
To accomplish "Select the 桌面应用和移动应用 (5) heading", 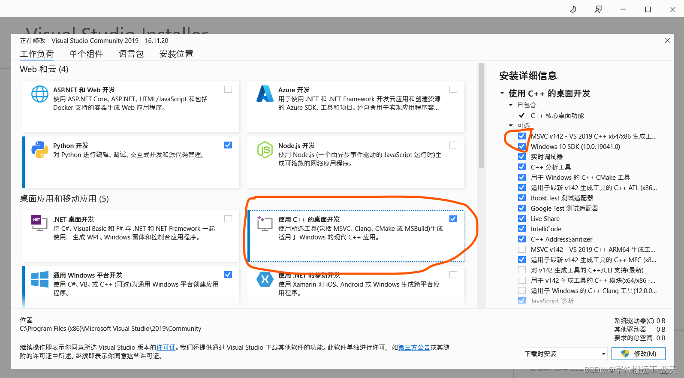I will pos(64,199).
